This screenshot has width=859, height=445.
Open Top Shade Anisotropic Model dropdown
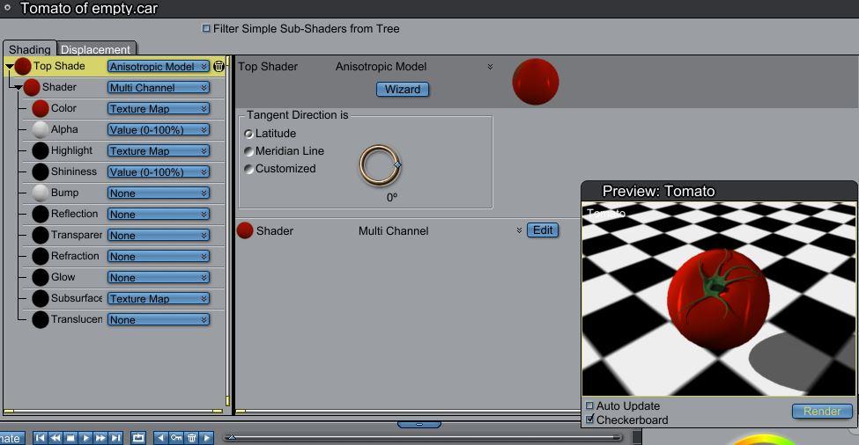(159, 66)
